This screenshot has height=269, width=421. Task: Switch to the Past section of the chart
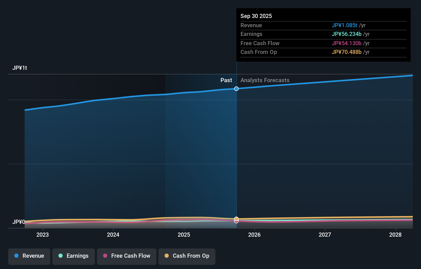(x=226, y=80)
